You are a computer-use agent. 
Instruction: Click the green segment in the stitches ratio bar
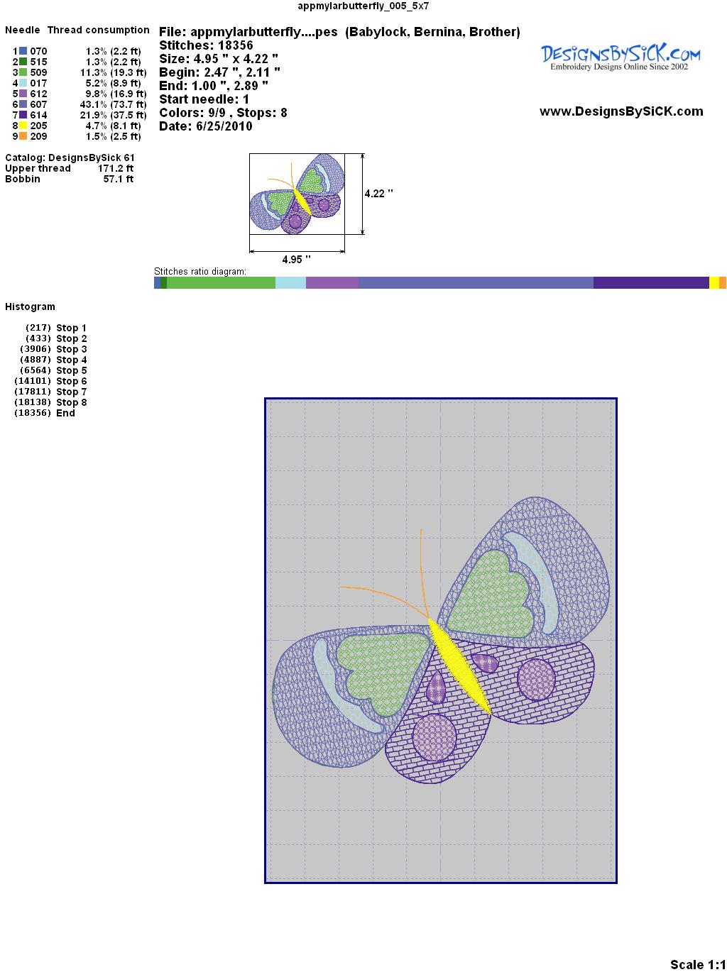[x=220, y=283]
